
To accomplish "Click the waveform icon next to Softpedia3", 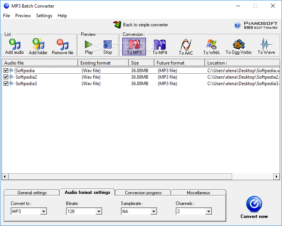I will pos(12,84).
